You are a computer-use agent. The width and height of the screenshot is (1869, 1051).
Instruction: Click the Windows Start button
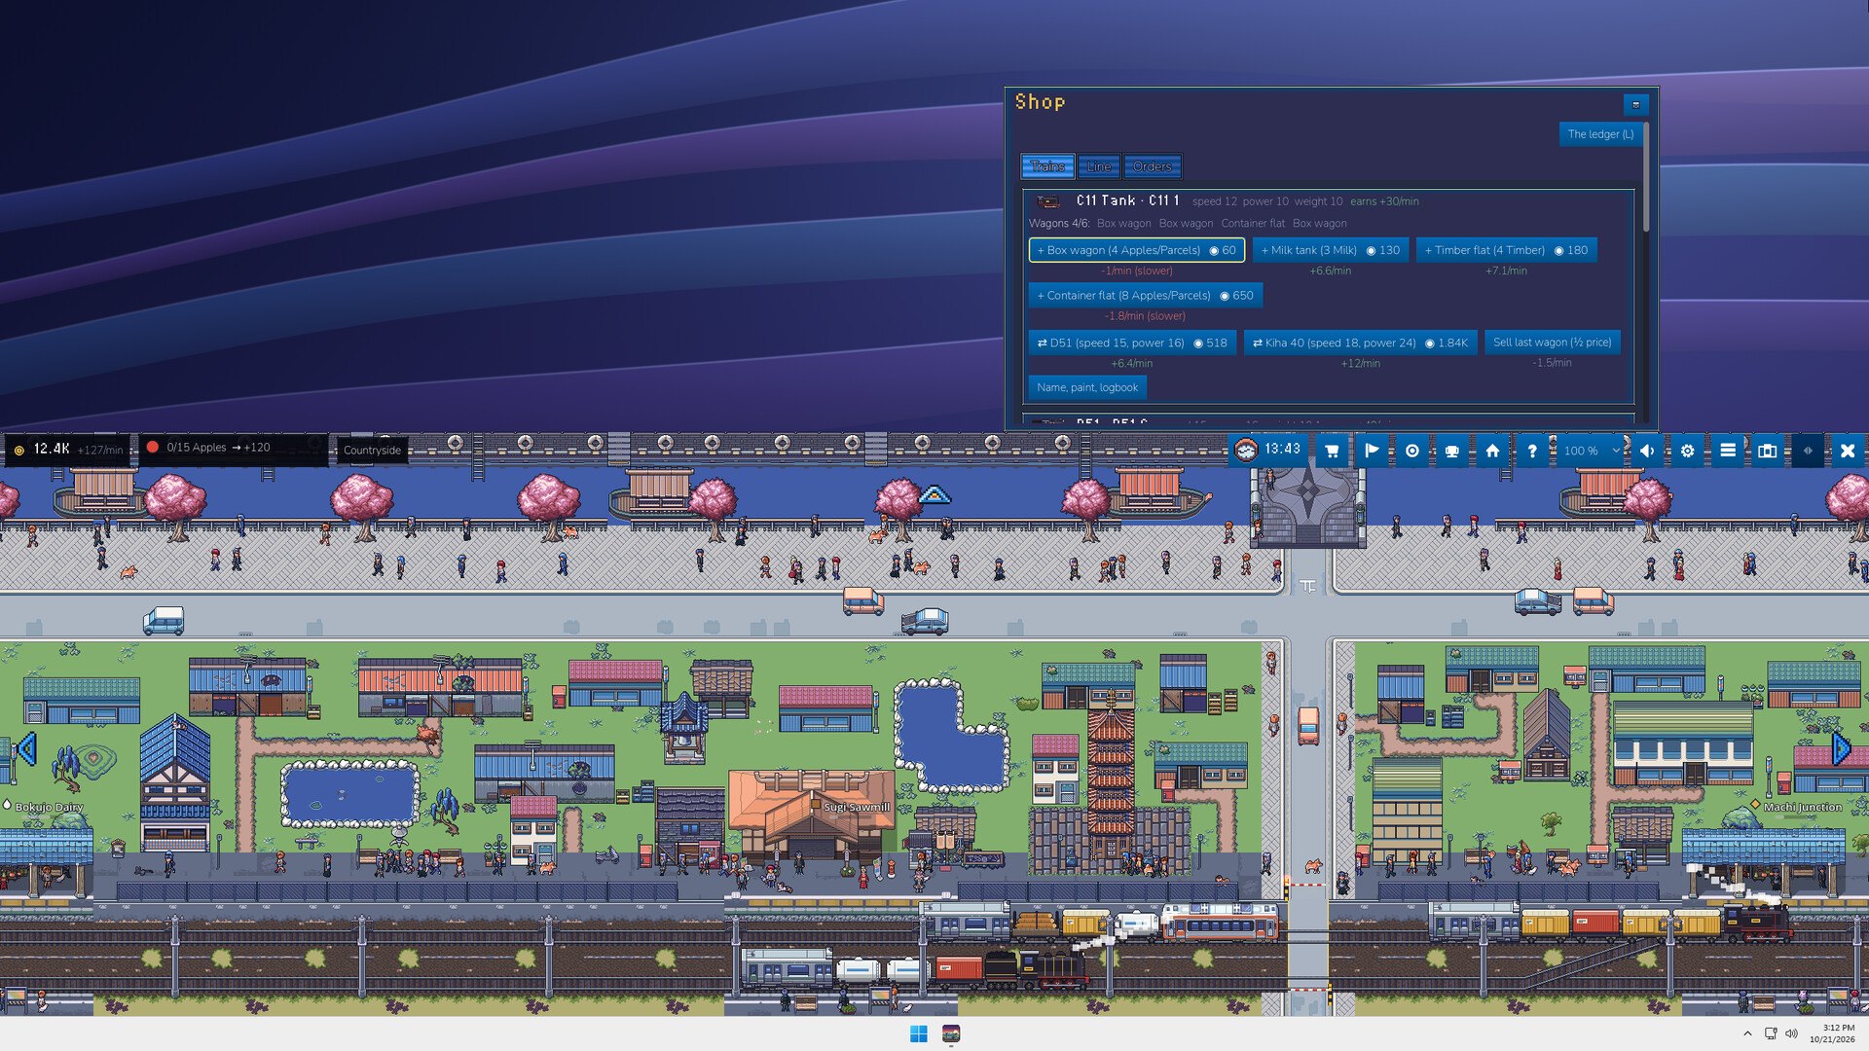[x=919, y=1033]
